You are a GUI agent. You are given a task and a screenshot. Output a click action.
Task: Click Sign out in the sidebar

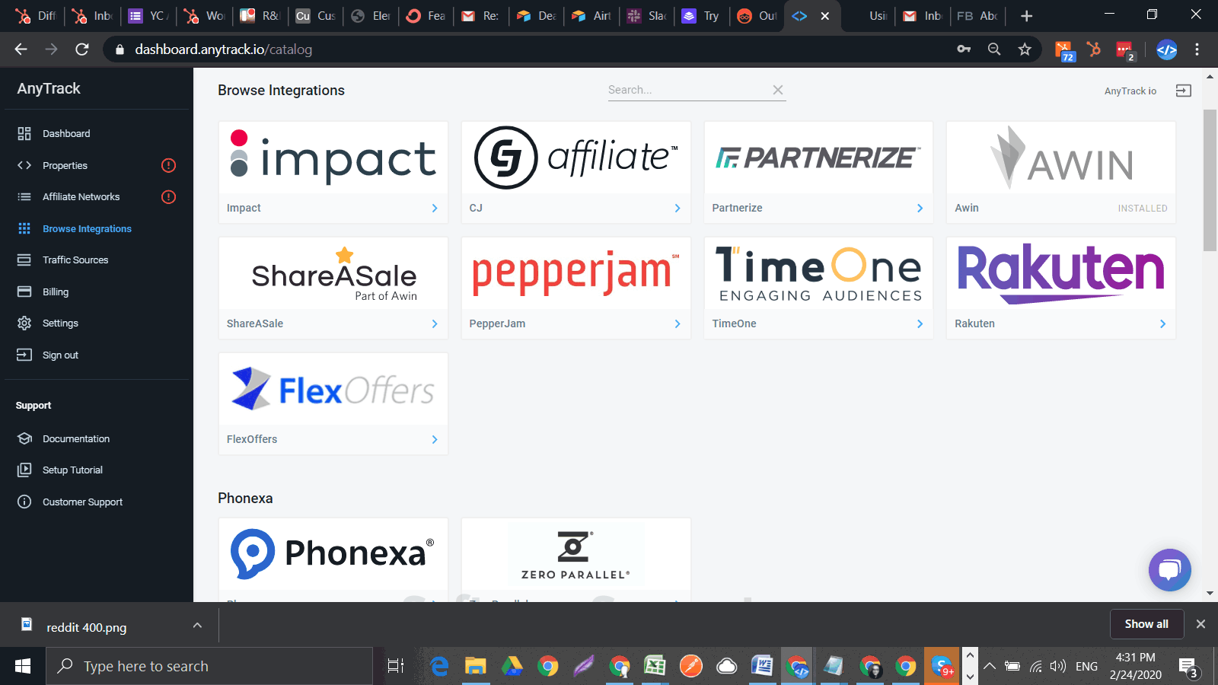tap(60, 355)
